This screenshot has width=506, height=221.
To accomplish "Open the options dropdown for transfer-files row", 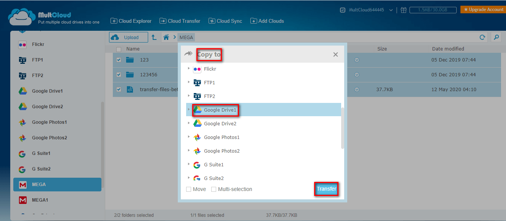I will (x=357, y=90).
